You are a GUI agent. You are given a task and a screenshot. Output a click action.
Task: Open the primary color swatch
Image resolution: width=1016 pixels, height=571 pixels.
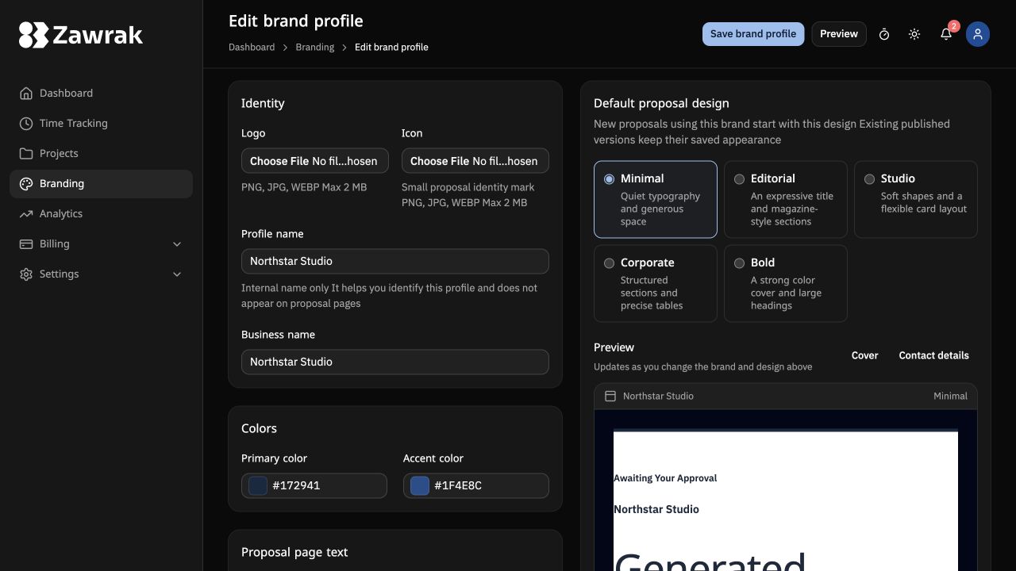pyautogui.click(x=258, y=485)
